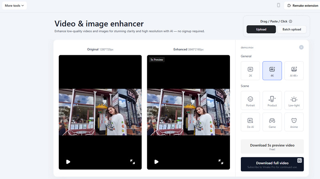Open the More tools dropdown
Viewport: 320px width, 179px height.
[14, 6]
